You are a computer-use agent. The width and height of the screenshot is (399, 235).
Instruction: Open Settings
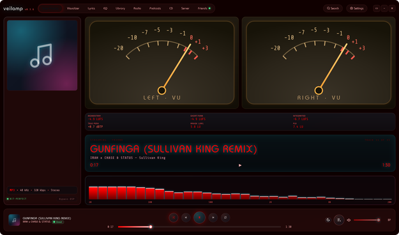click(356, 8)
